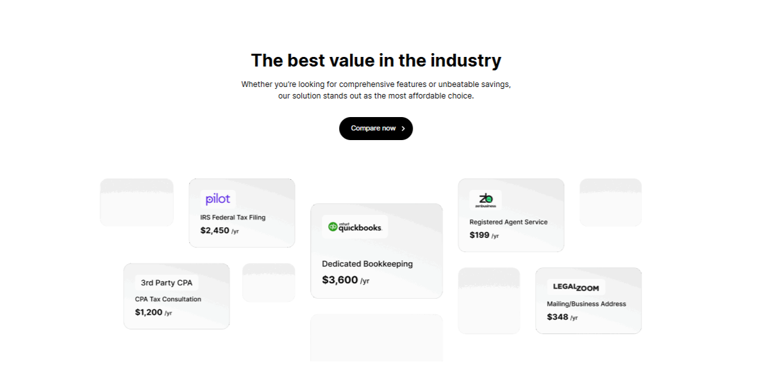The width and height of the screenshot is (773, 387).
Task: Click the $3,600 /yr price
Action: (345, 280)
